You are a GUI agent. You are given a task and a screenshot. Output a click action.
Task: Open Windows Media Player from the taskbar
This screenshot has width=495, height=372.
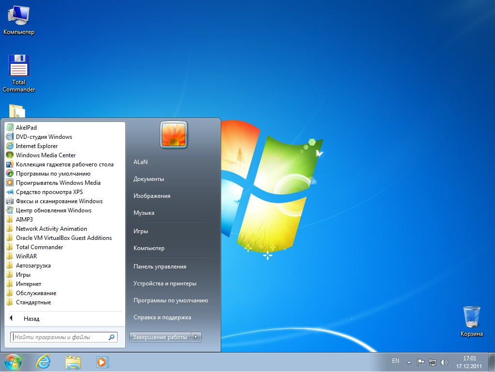click(x=103, y=362)
